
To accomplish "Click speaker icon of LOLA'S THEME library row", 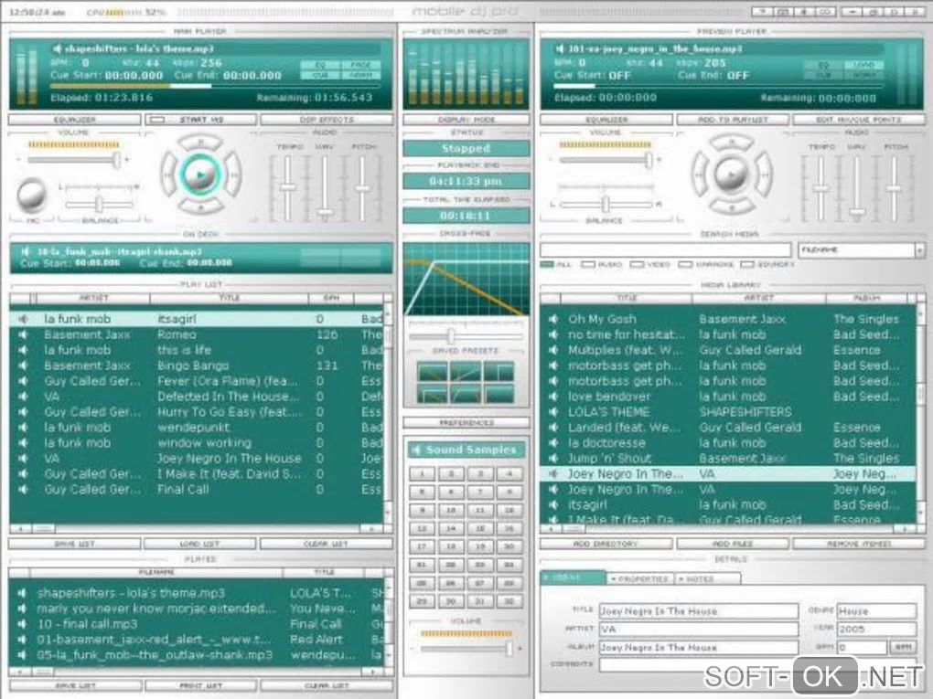I will pos(553,412).
